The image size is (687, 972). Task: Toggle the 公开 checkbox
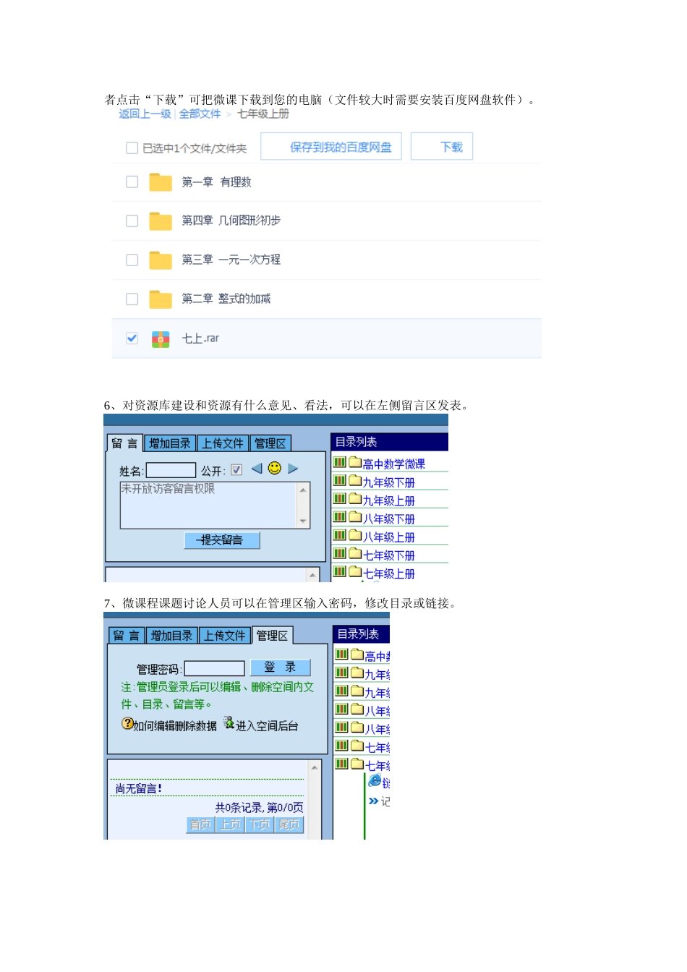236,470
